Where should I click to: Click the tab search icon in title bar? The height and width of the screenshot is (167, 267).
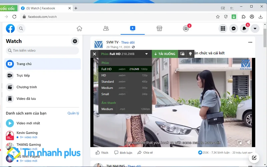(223, 8)
